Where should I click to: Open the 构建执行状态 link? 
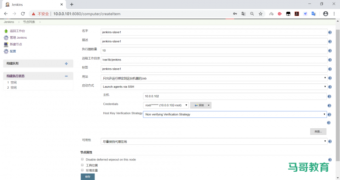(15, 76)
